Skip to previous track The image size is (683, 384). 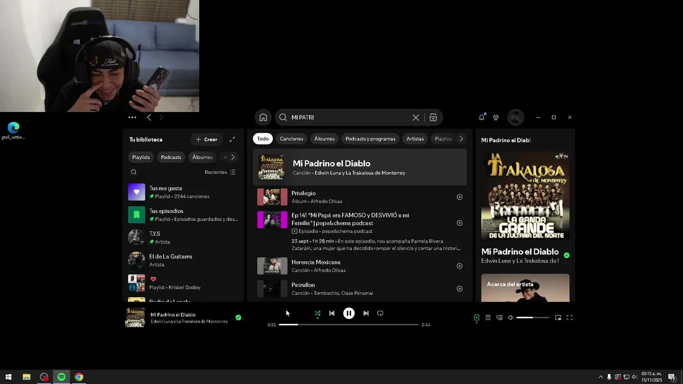point(332,313)
